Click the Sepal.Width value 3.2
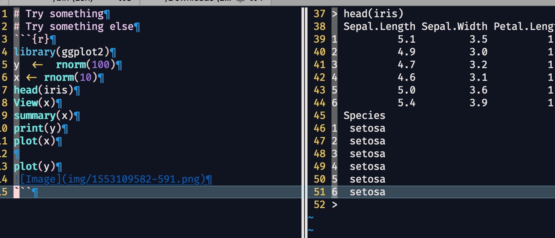Screen dimensions: 555x238 pyautogui.click(x=478, y=65)
